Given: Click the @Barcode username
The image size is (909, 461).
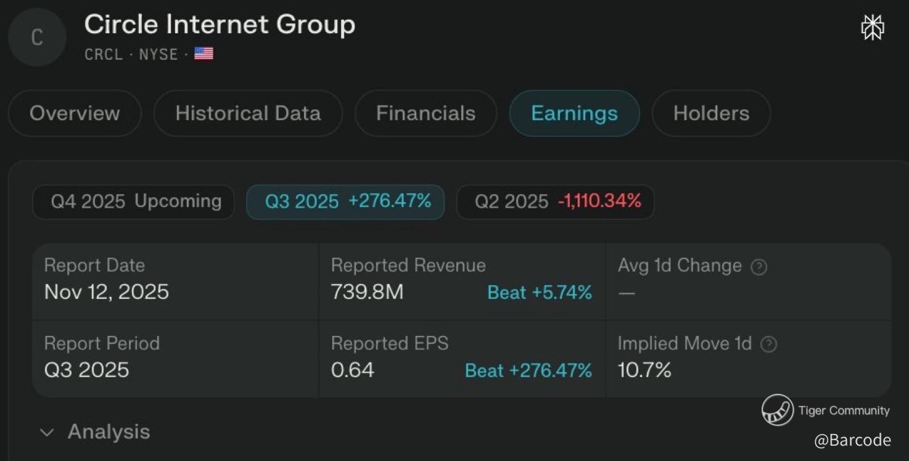Looking at the screenshot, I should pos(852,440).
